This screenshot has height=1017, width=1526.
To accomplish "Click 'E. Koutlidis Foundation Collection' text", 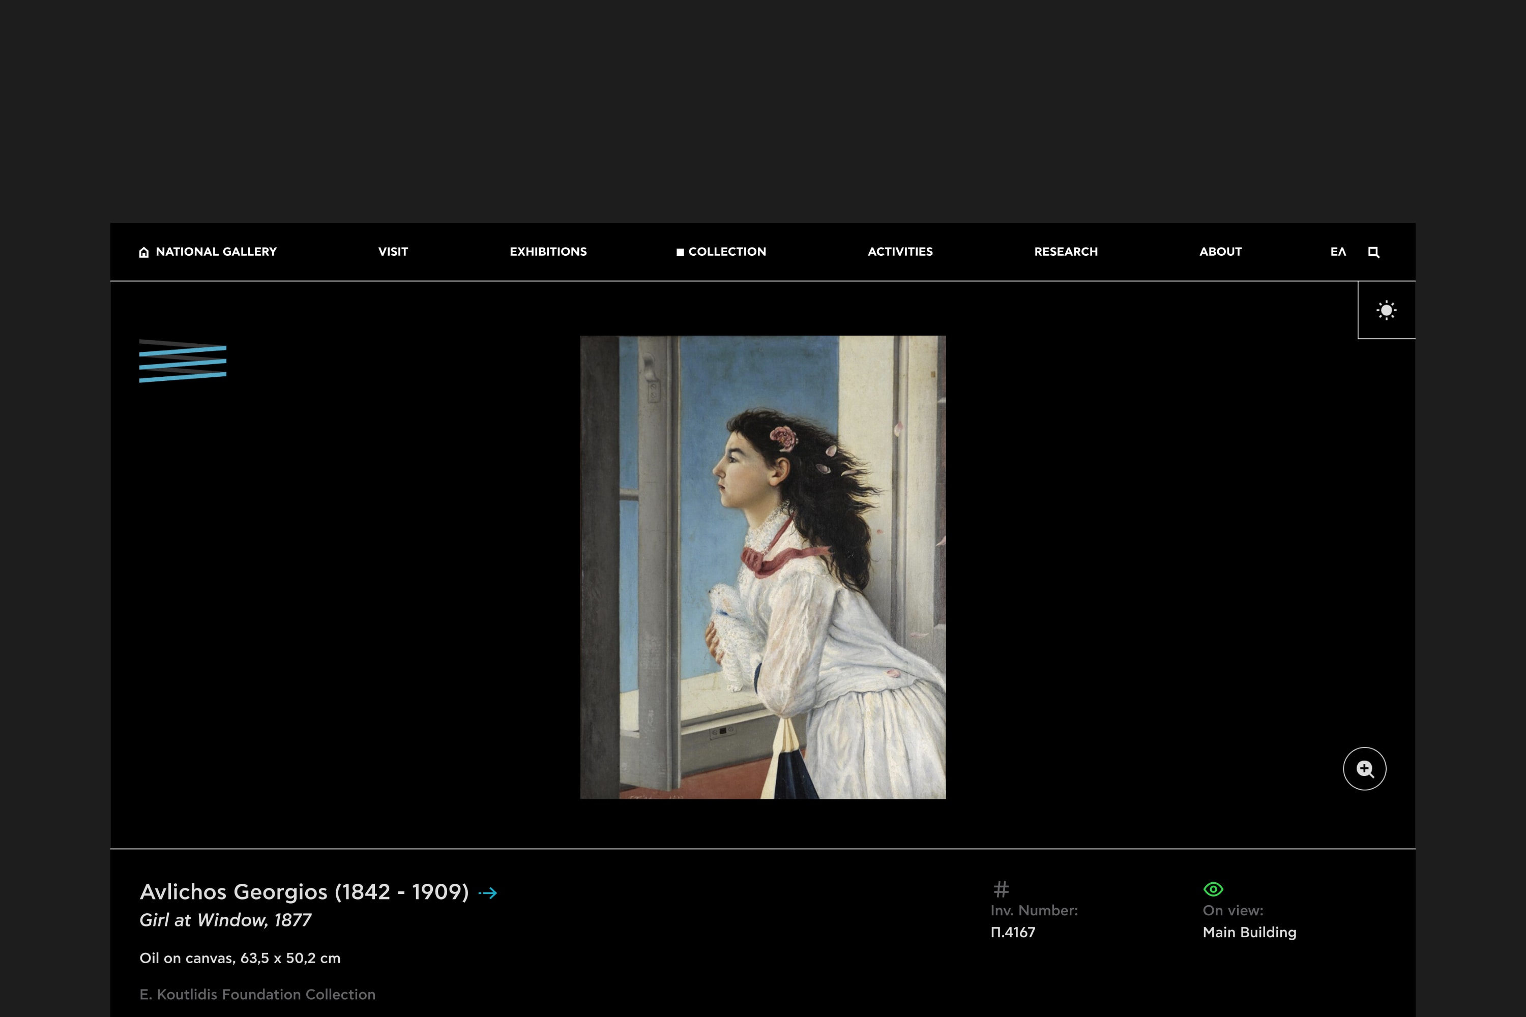I will tap(257, 994).
